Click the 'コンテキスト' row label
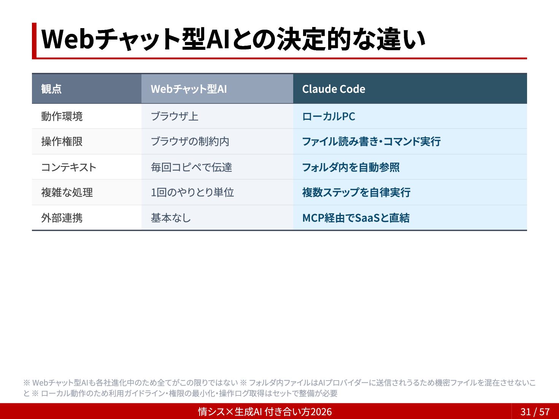This screenshot has width=559, height=419. click(x=87, y=167)
